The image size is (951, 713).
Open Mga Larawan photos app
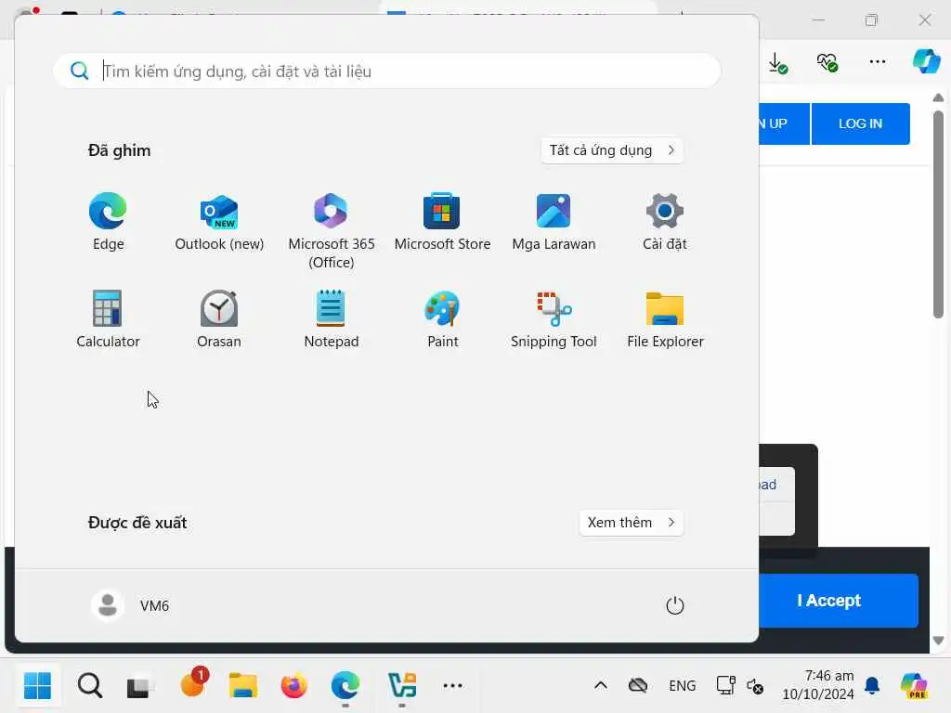(554, 221)
